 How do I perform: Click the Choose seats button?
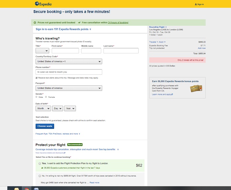click(x=45, y=126)
